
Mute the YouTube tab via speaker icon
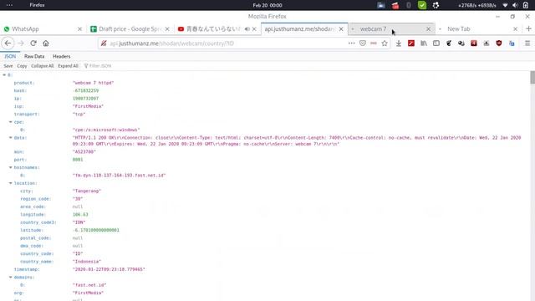tap(247, 29)
